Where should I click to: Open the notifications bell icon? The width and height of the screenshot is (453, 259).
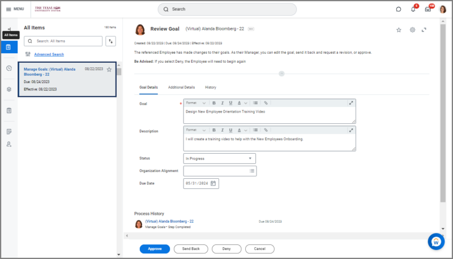(413, 10)
